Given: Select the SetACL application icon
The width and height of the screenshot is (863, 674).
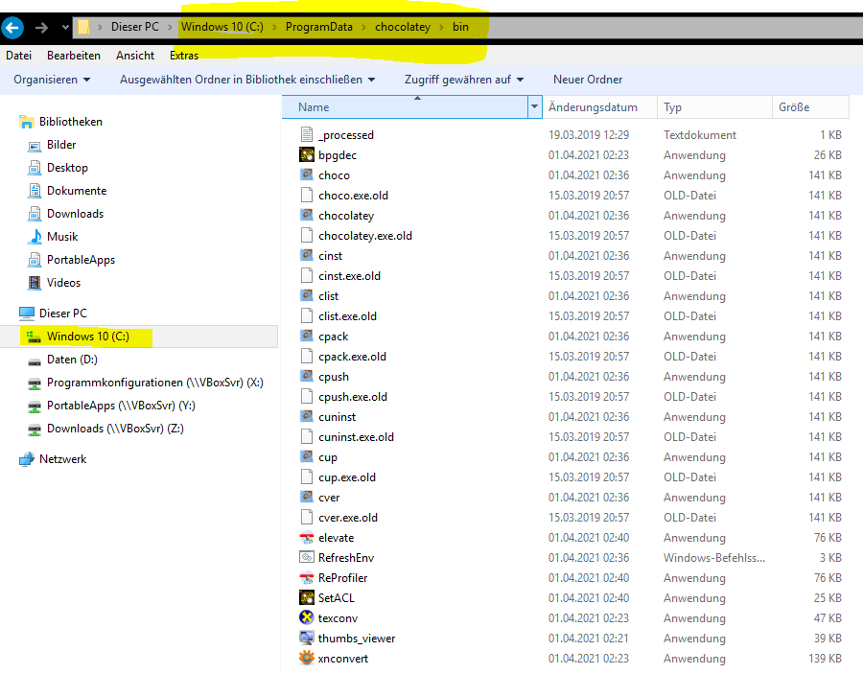Looking at the screenshot, I should click(307, 597).
